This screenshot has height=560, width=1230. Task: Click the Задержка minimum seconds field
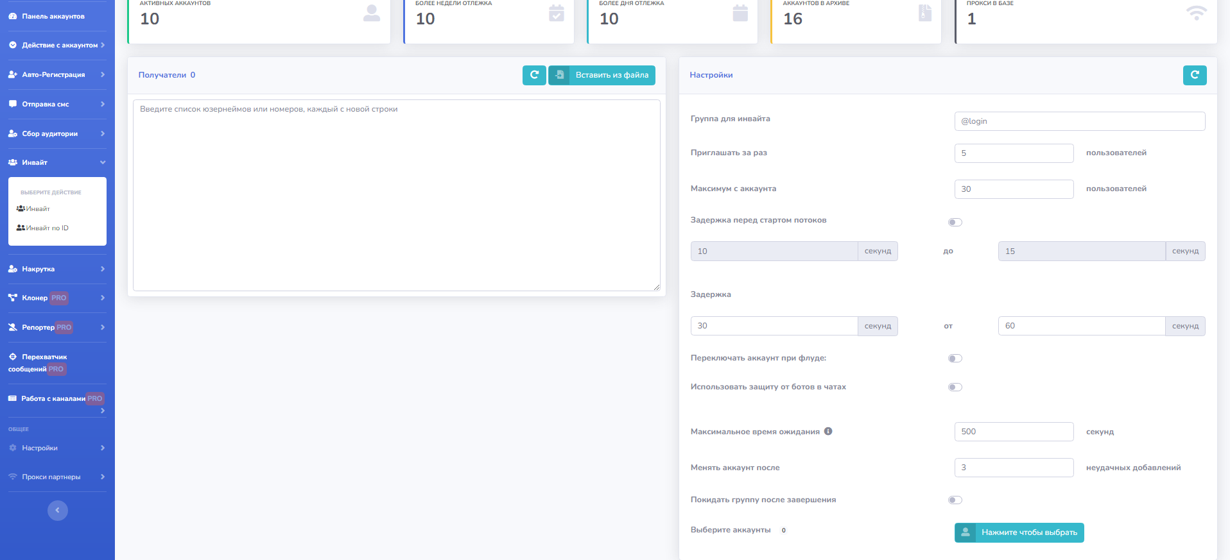774,326
